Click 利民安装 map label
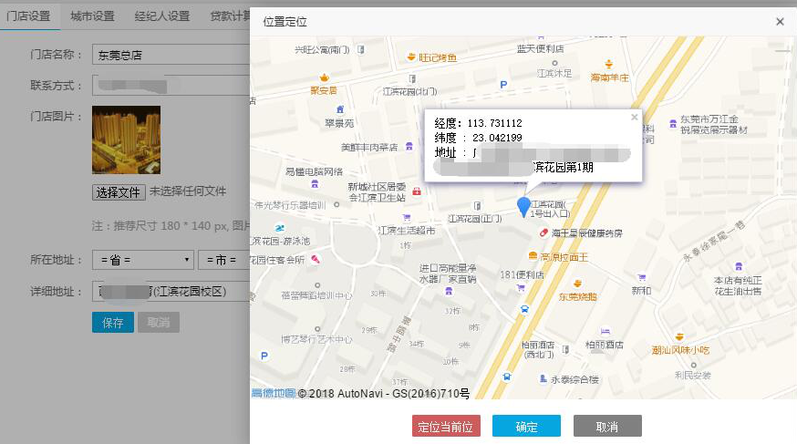The height and width of the screenshot is (444, 797). coord(693,376)
